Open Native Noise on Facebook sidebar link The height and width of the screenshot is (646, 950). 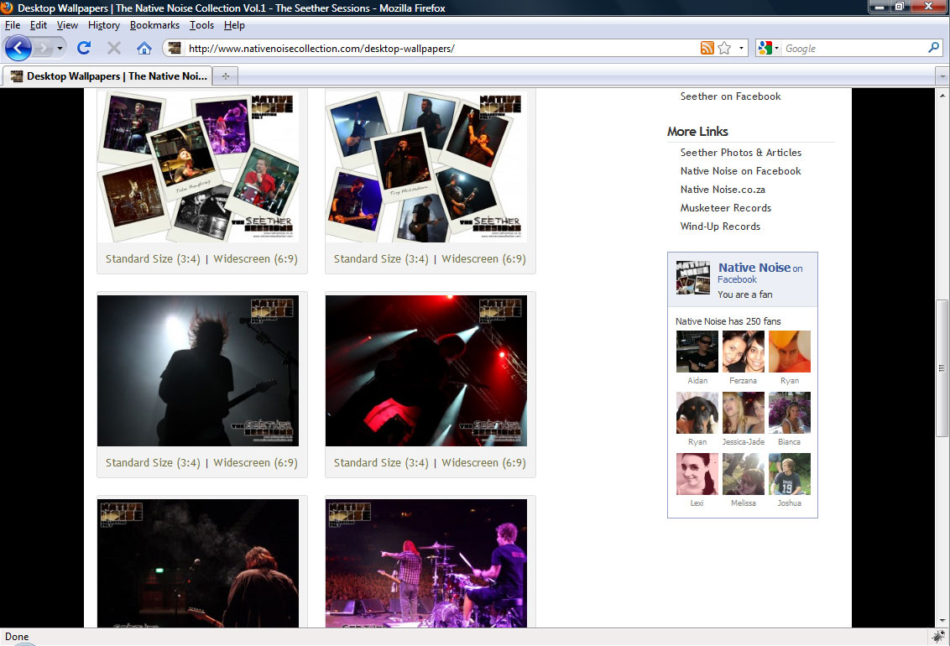(740, 171)
